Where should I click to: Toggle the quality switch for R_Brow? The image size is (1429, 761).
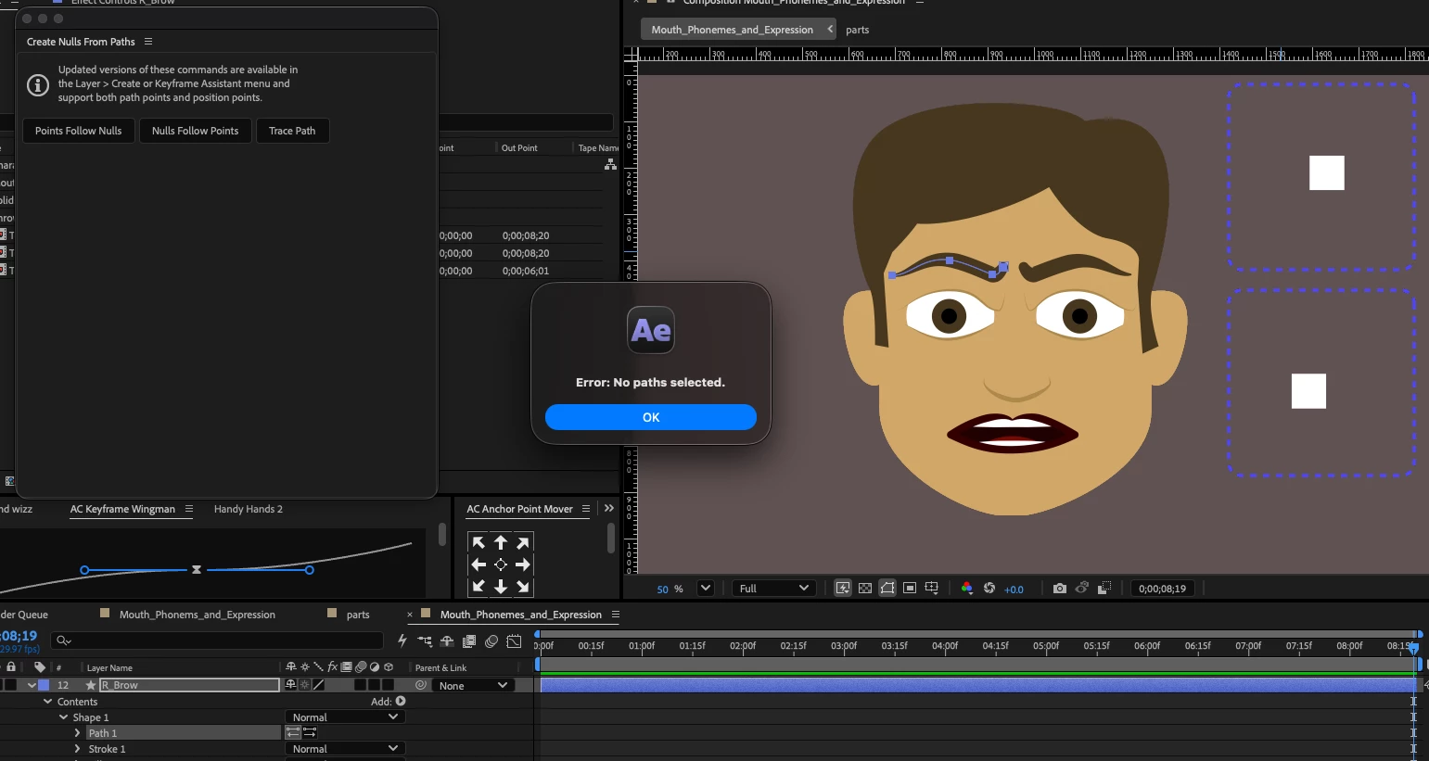(318, 685)
